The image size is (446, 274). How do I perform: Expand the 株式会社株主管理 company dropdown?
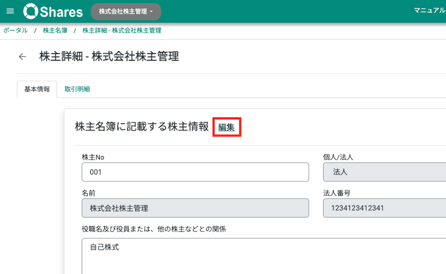coord(126,11)
